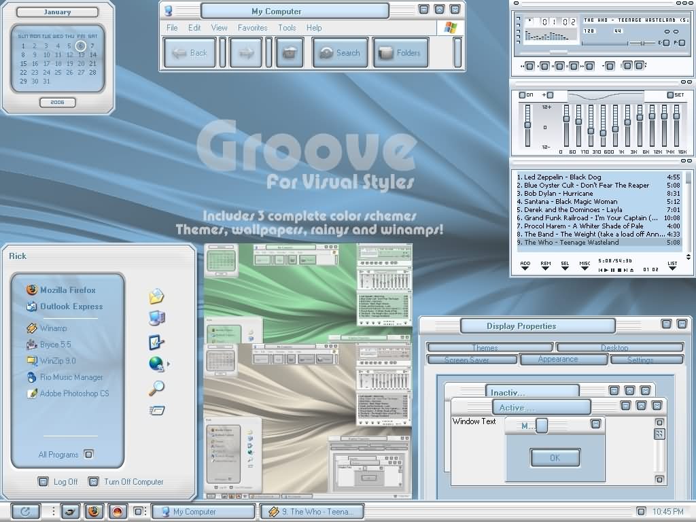
Task: Toggle the equalizer auto (+) button
Action: [550, 95]
